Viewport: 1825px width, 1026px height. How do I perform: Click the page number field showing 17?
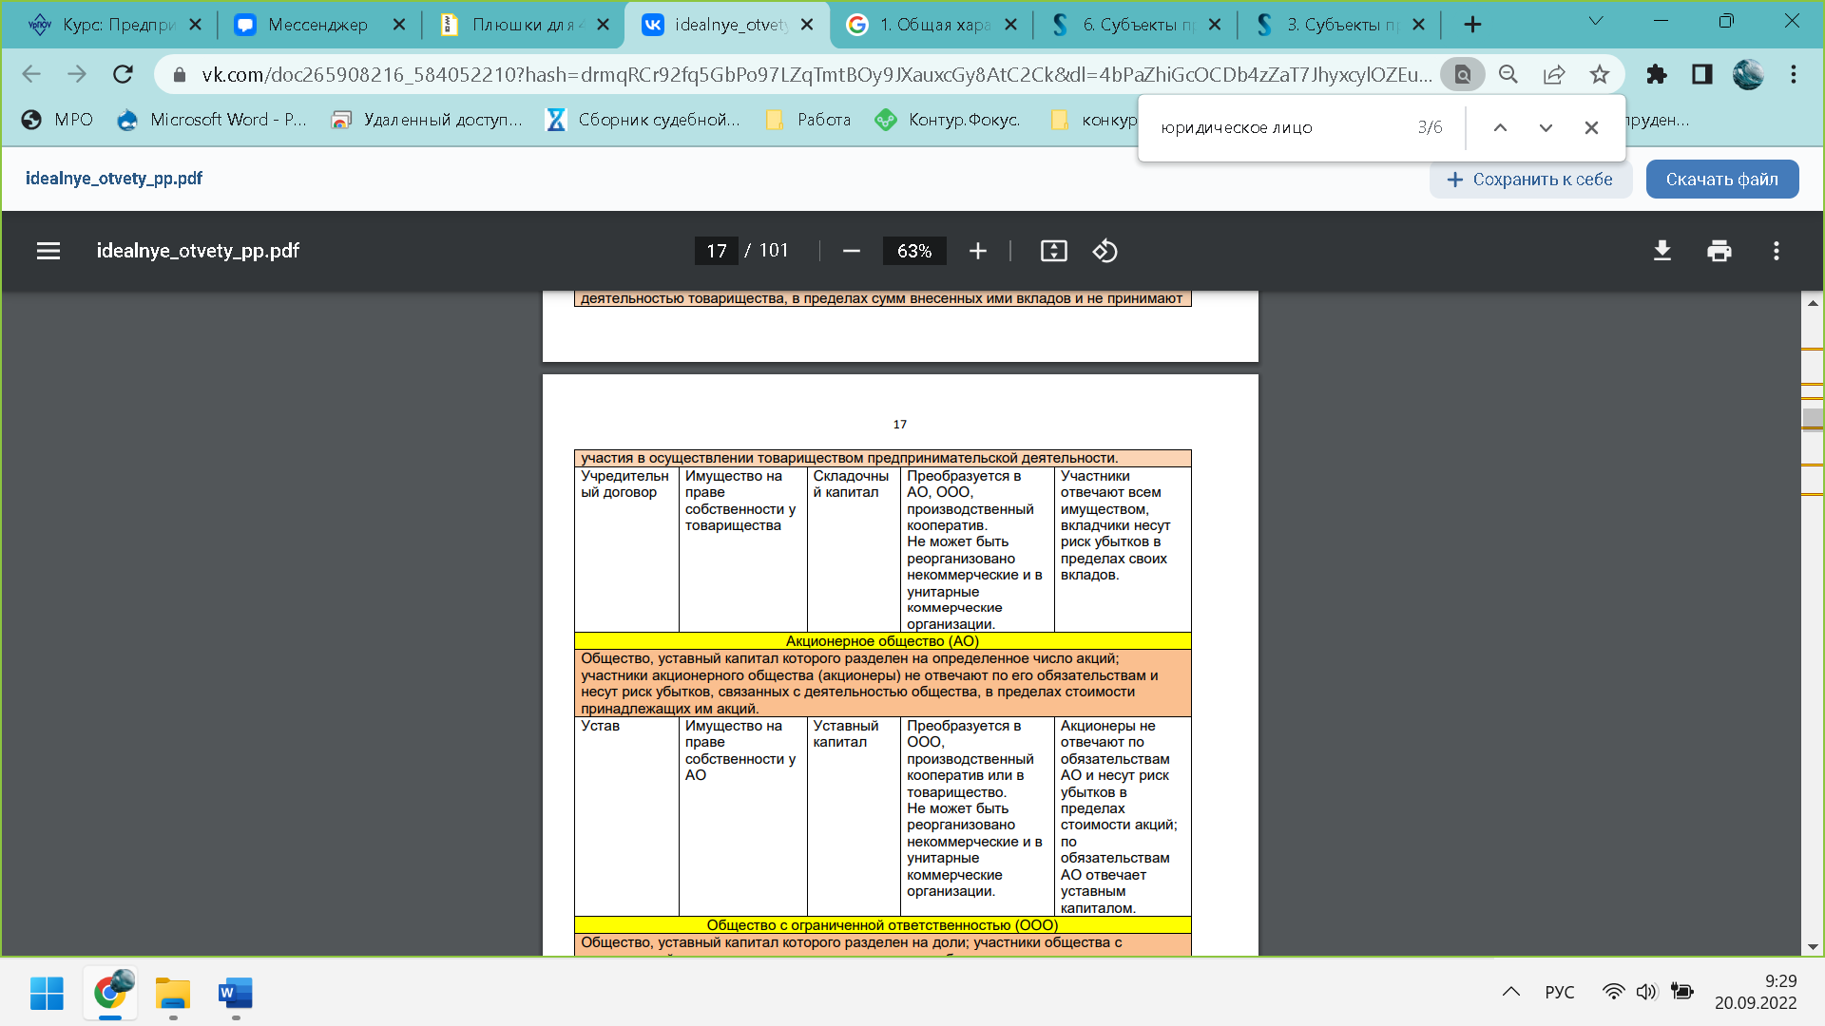[716, 251]
